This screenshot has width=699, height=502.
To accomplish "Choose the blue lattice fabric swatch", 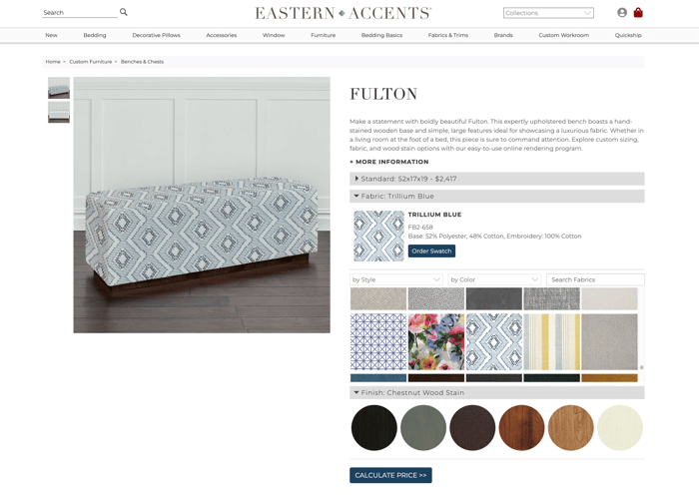I will coord(378,342).
